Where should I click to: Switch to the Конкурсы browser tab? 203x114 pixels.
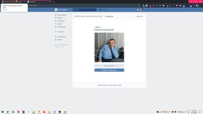[39, 2]
